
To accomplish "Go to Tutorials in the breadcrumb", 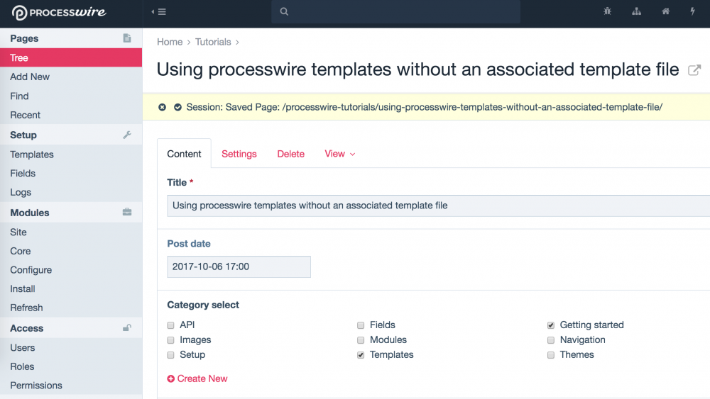I will tap(213, 42).
